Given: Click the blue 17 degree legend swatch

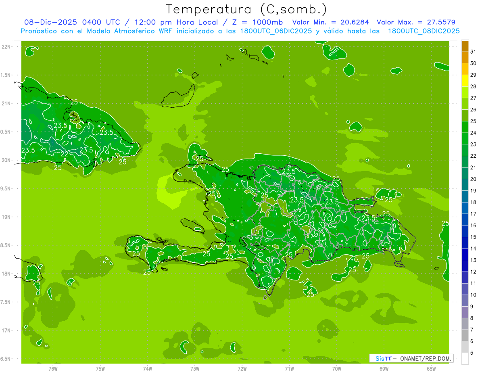Looking at the screenshot, I should (x=465, y=208).
